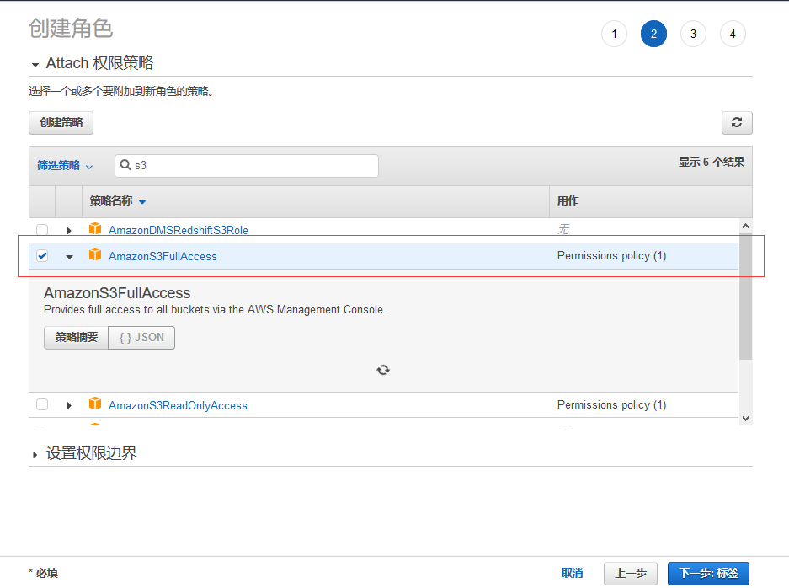Viewport: 789px width, 588px height.
Task: Click the 无 value in AmazonDMSRedshiftS3Role row
Action: click(563, 230)
